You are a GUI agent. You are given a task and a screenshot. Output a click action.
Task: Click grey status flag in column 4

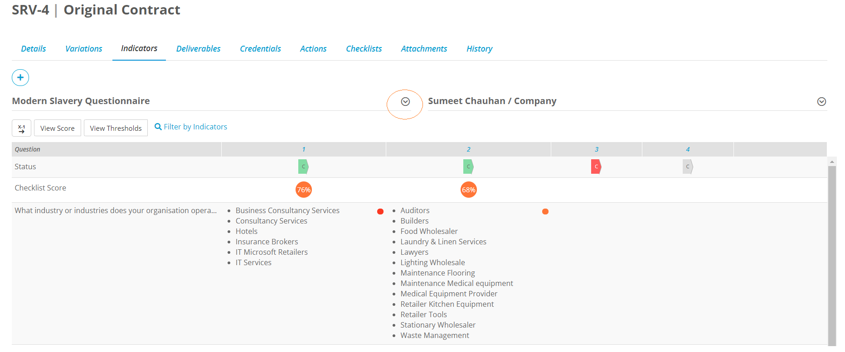[688, 166]
